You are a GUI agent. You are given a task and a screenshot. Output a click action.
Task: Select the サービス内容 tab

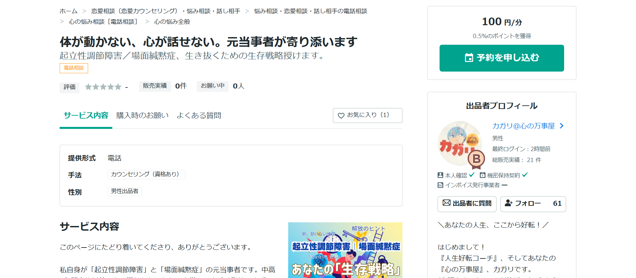pos(86,116)
